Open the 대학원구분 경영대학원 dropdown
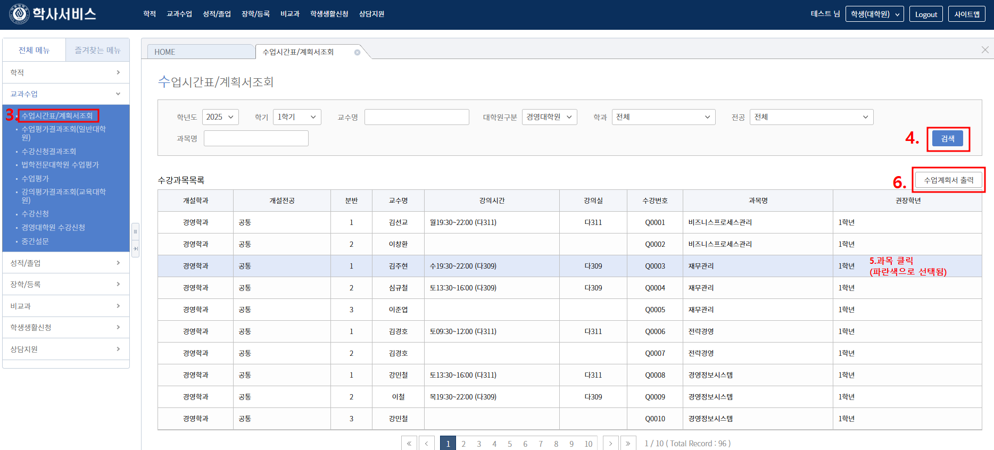Viewport: 994px width, 450px height. click(x=550, y=117)
